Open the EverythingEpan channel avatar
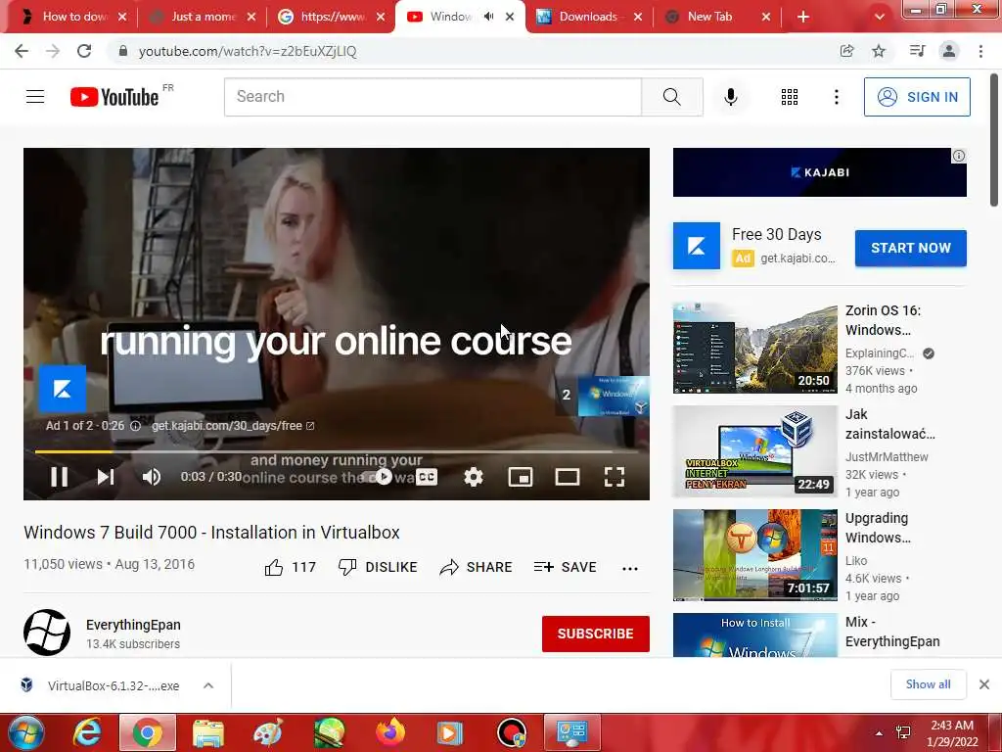 click(x=47, y=633)
